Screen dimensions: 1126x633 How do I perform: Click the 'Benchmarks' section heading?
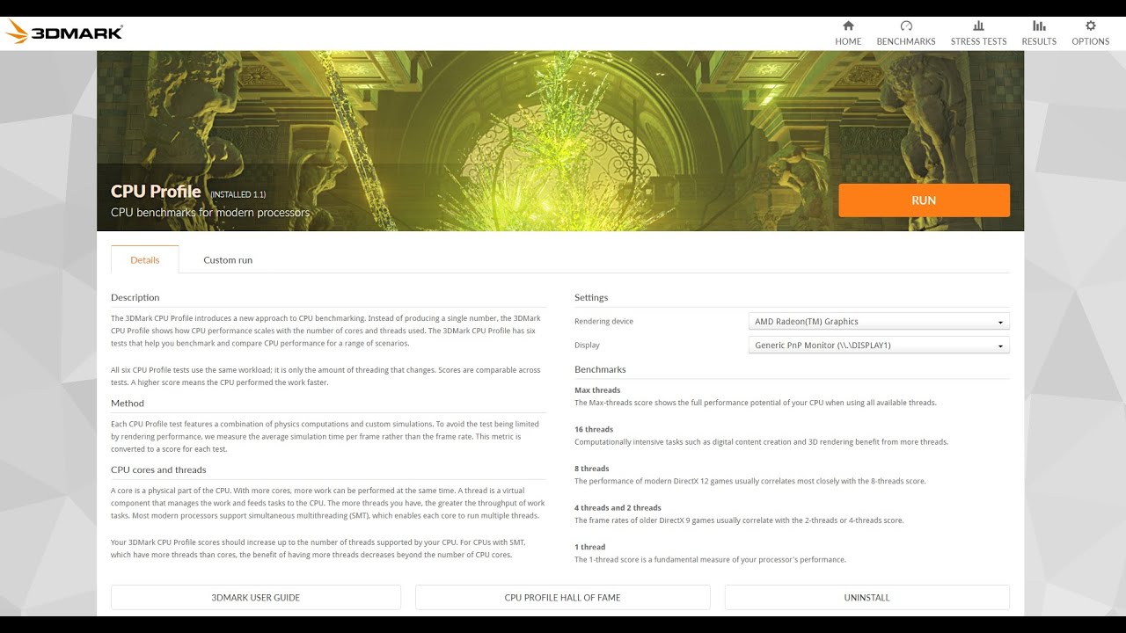600,369
